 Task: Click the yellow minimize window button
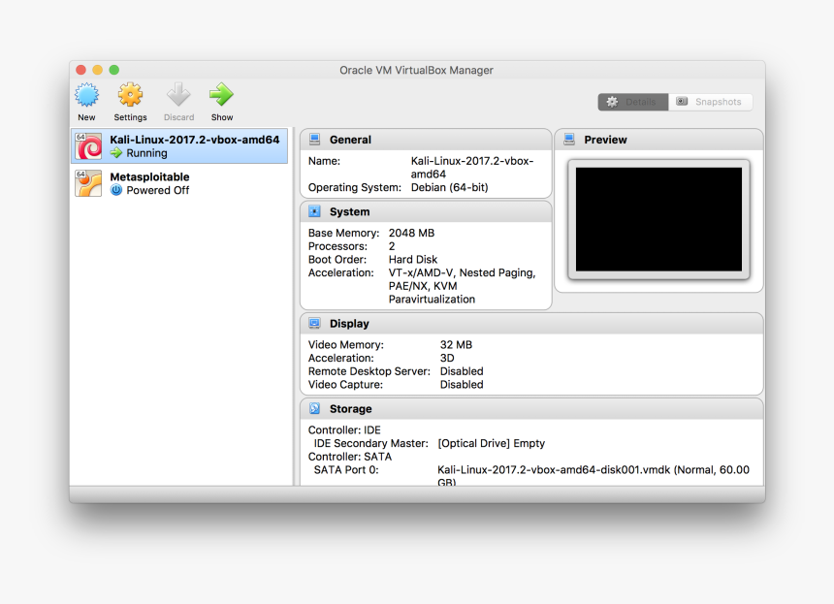pos(97,70)
